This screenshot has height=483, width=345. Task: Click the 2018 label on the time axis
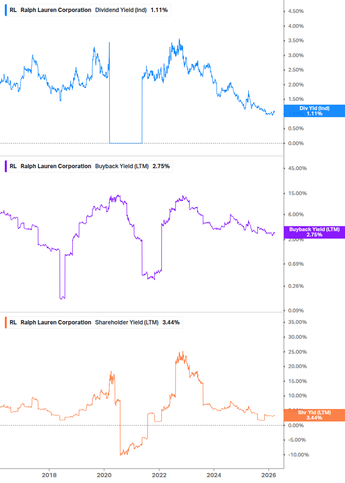pyautogui.click(x=50, y=475)
